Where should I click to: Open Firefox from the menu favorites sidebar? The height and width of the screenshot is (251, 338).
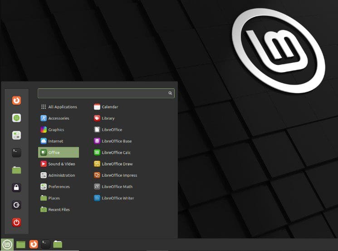point(16,100)
